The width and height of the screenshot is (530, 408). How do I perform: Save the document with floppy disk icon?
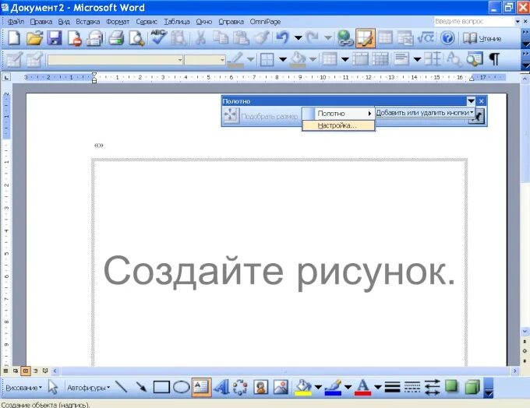click(55, 38)
